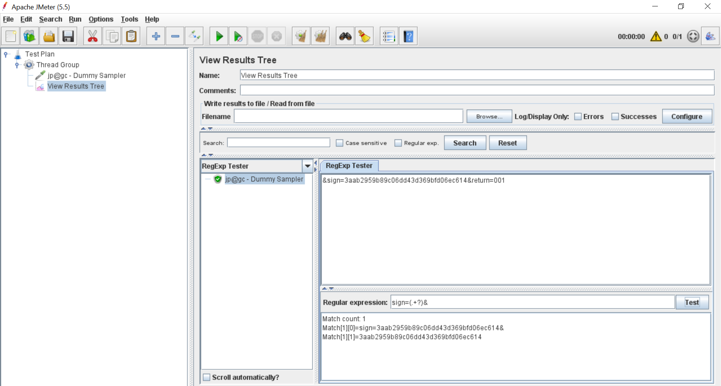Collapse all with the minus icon
Screen dimensions: 721x386
tap(175, 36)
